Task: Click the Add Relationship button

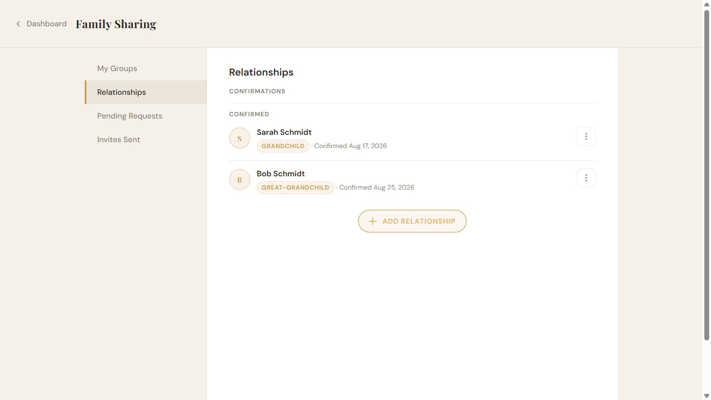Action: (412, 221)
